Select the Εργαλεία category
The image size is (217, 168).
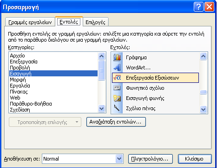[53, 86]
